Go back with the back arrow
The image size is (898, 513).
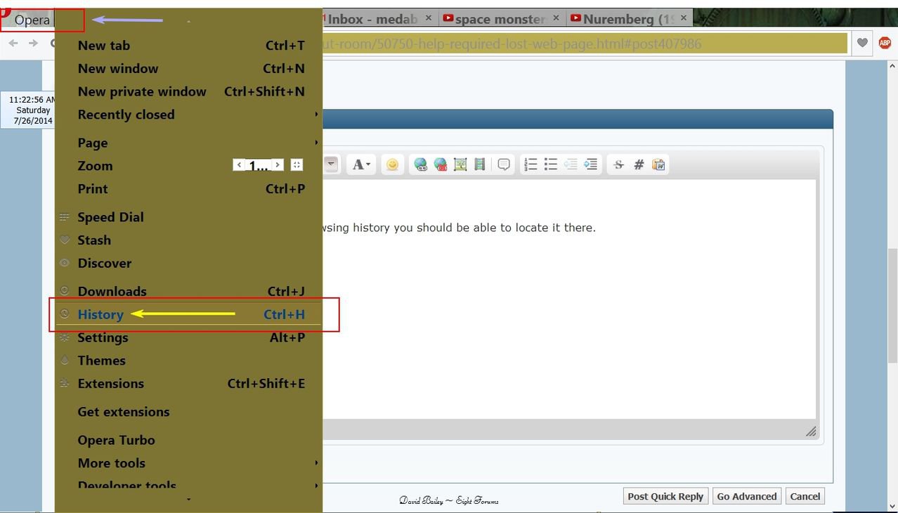pyautogui.click(x=13, y=44)
